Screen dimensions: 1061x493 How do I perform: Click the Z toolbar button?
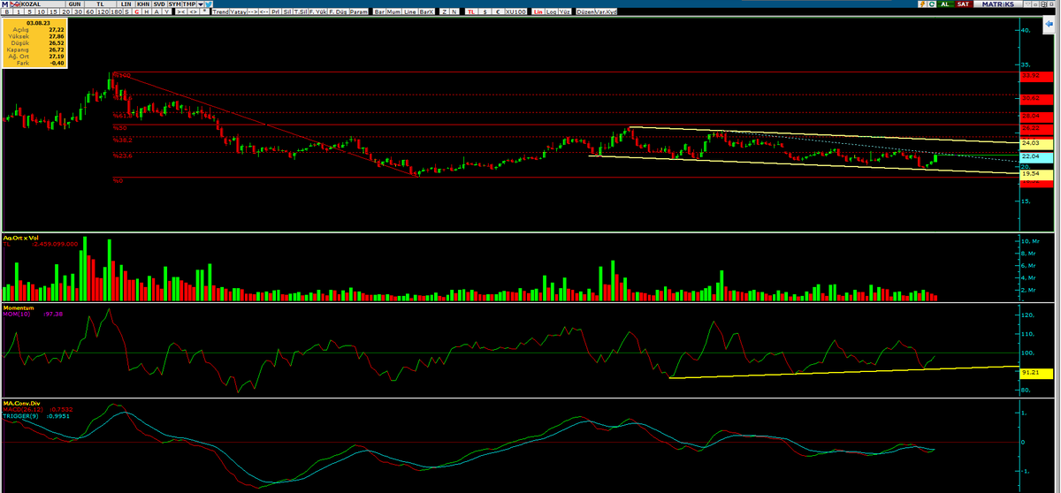click(445, 11)
